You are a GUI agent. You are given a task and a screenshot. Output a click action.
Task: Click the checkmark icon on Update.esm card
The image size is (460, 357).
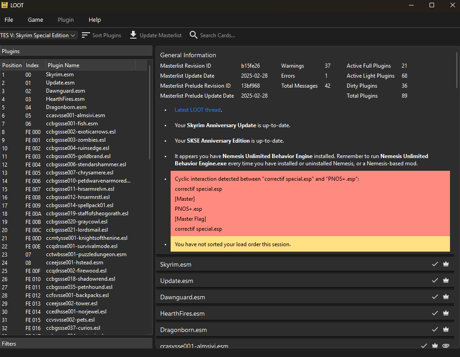pos(435,281)
